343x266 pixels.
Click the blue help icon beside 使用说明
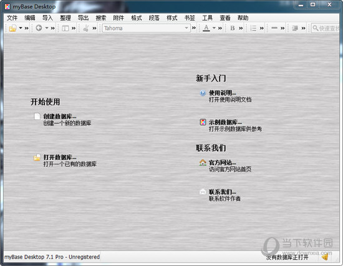pos(203,93)
